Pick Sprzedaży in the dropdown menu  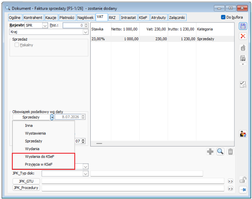click(x=44, y=141)
